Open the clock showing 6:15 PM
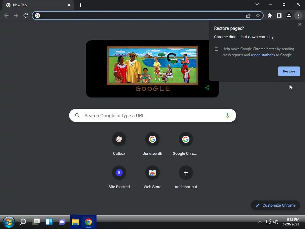Viewport: 305px width, 229px height. click(291, 222)
